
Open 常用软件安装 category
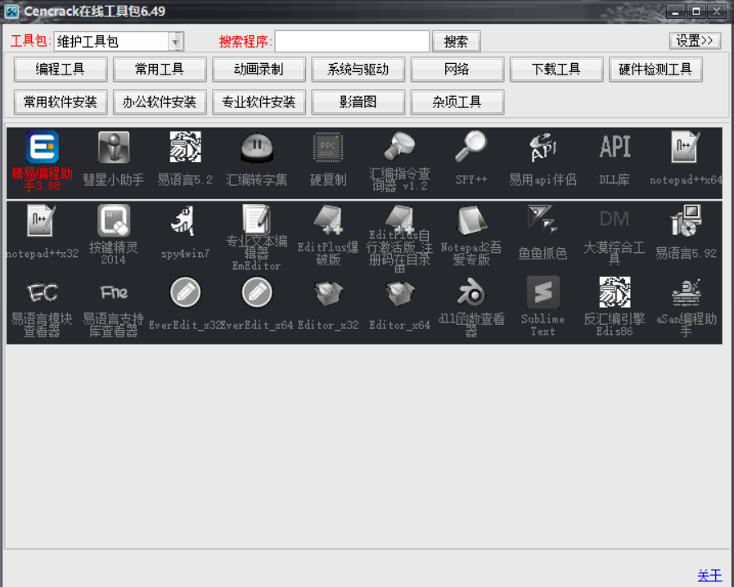pyautogui.click(x=61, y=102)
